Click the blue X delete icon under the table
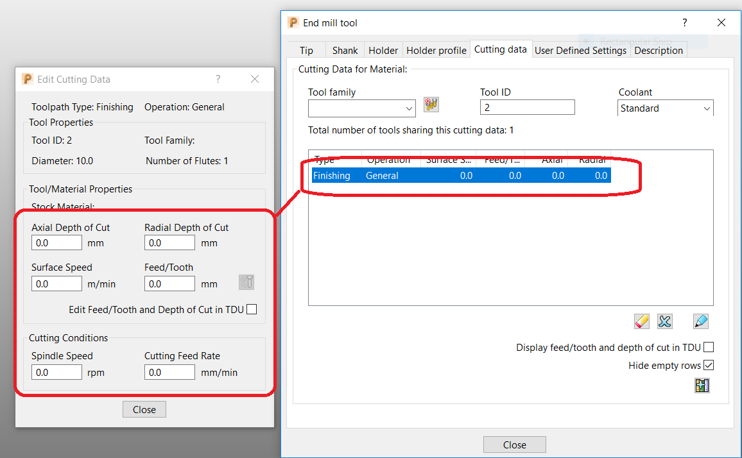 tap(665, 321)
